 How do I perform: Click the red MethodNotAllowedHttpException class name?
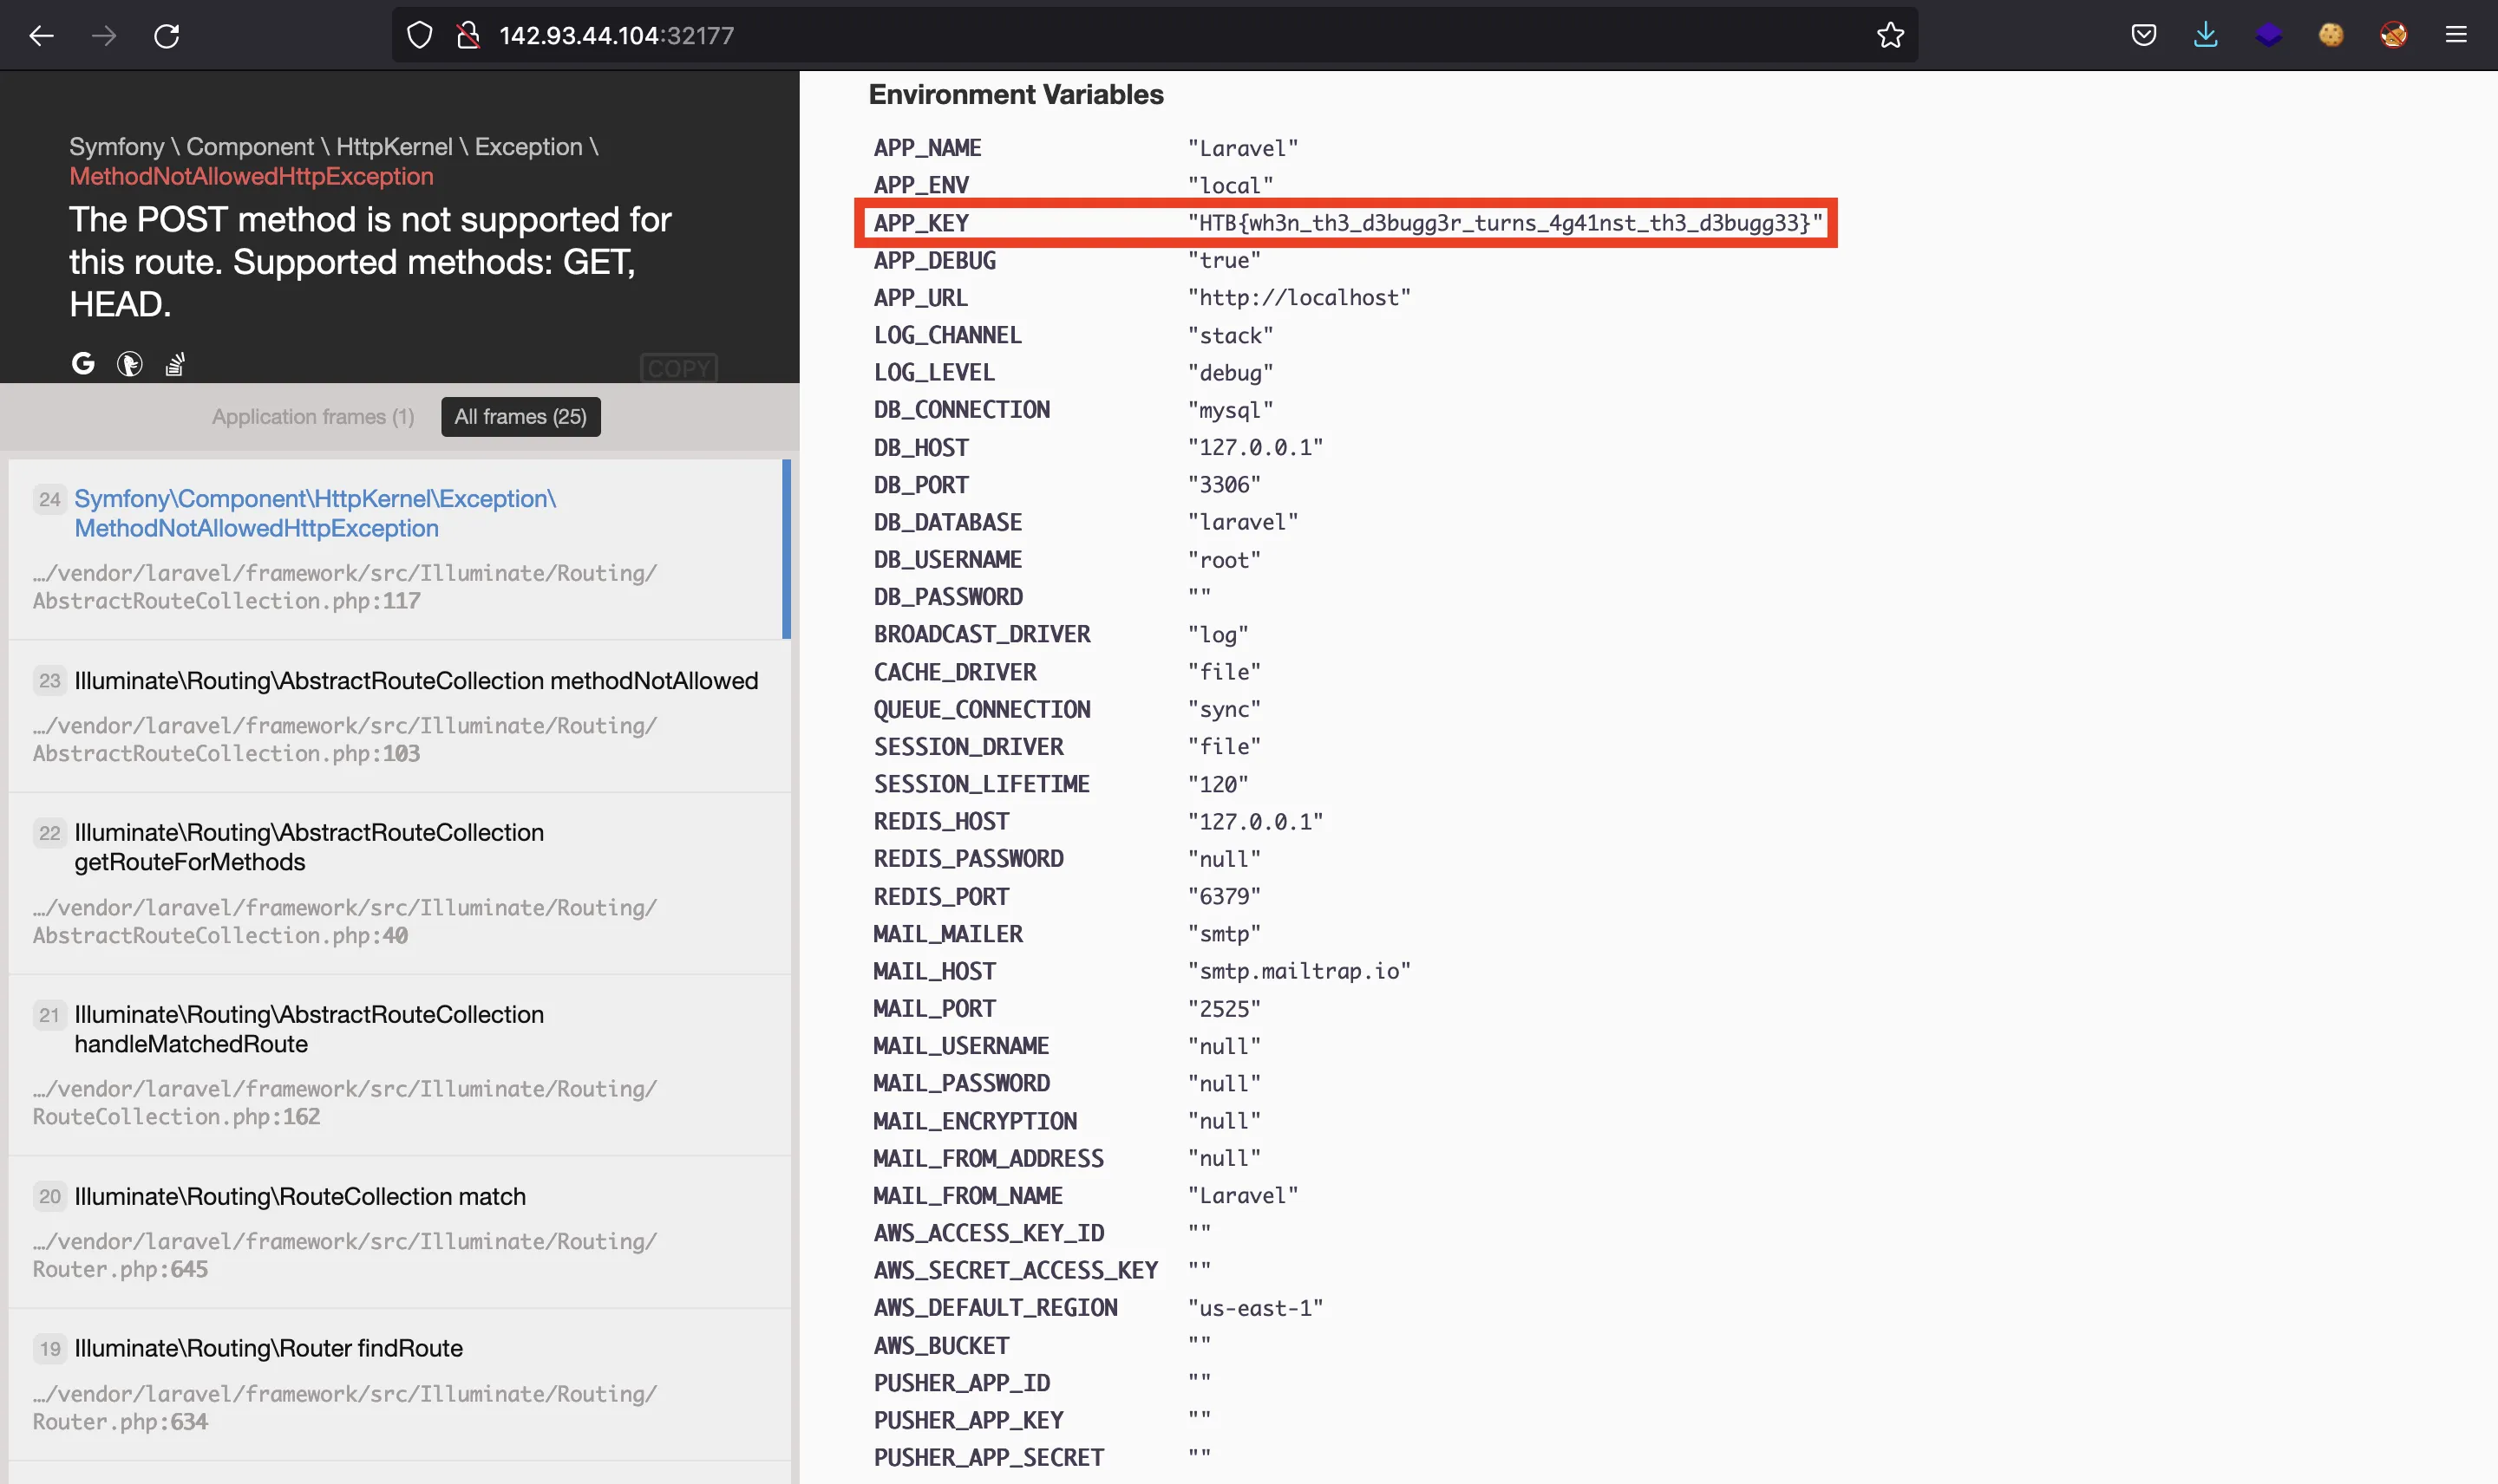point(251,177)
